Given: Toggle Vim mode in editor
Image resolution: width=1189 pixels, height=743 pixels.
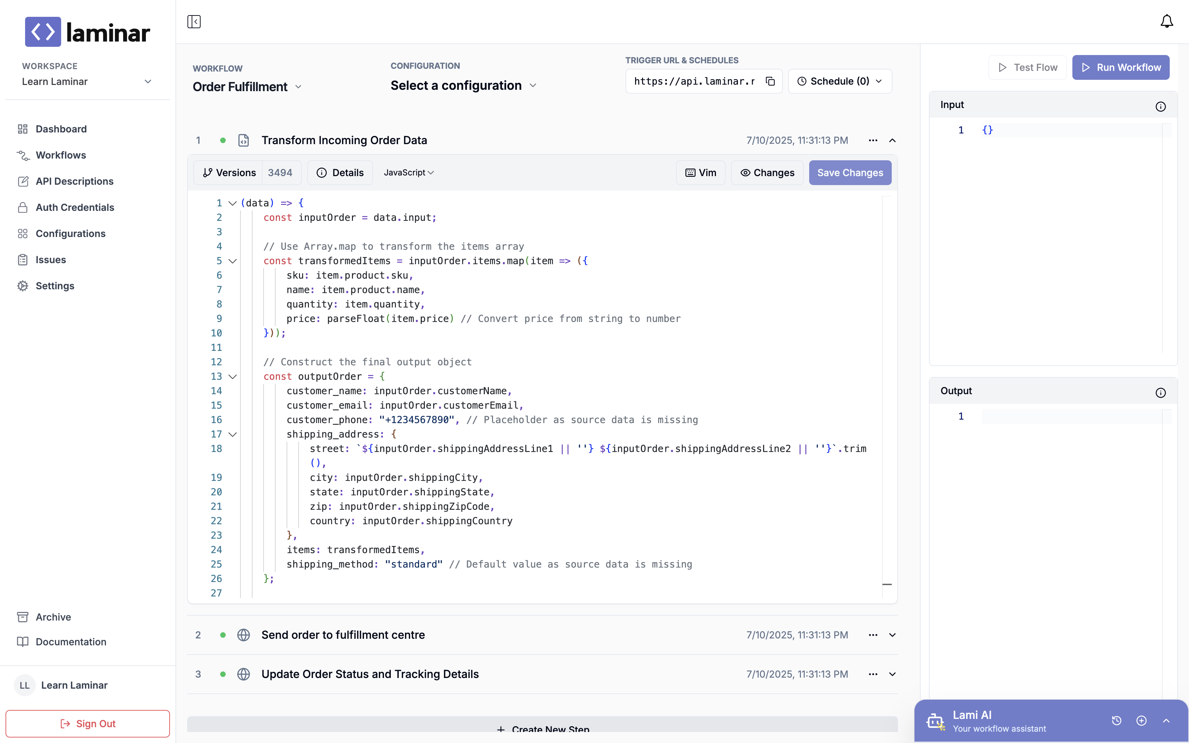Looking at the screenshot, I should point(700,172).
